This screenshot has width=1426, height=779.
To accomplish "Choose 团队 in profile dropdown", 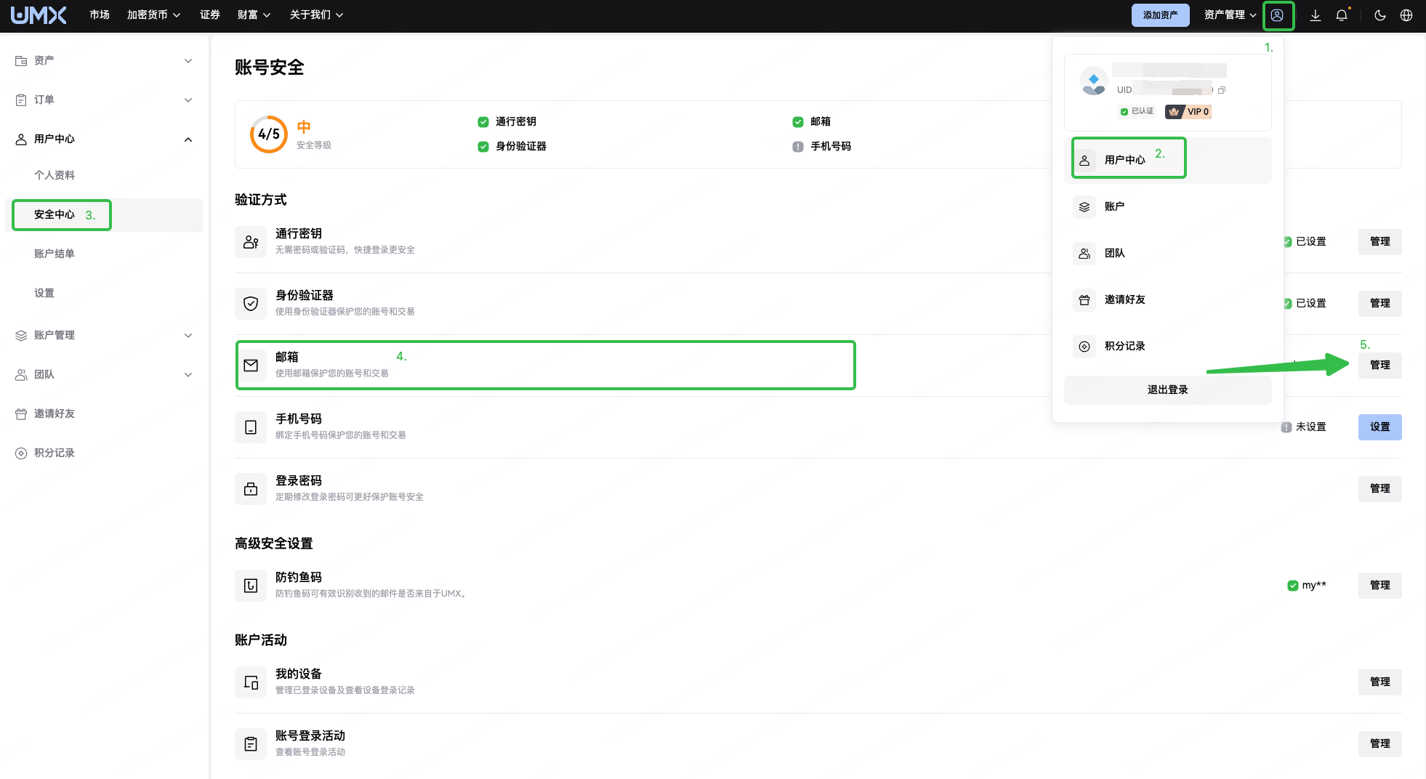I will (x=1167, y=254).
